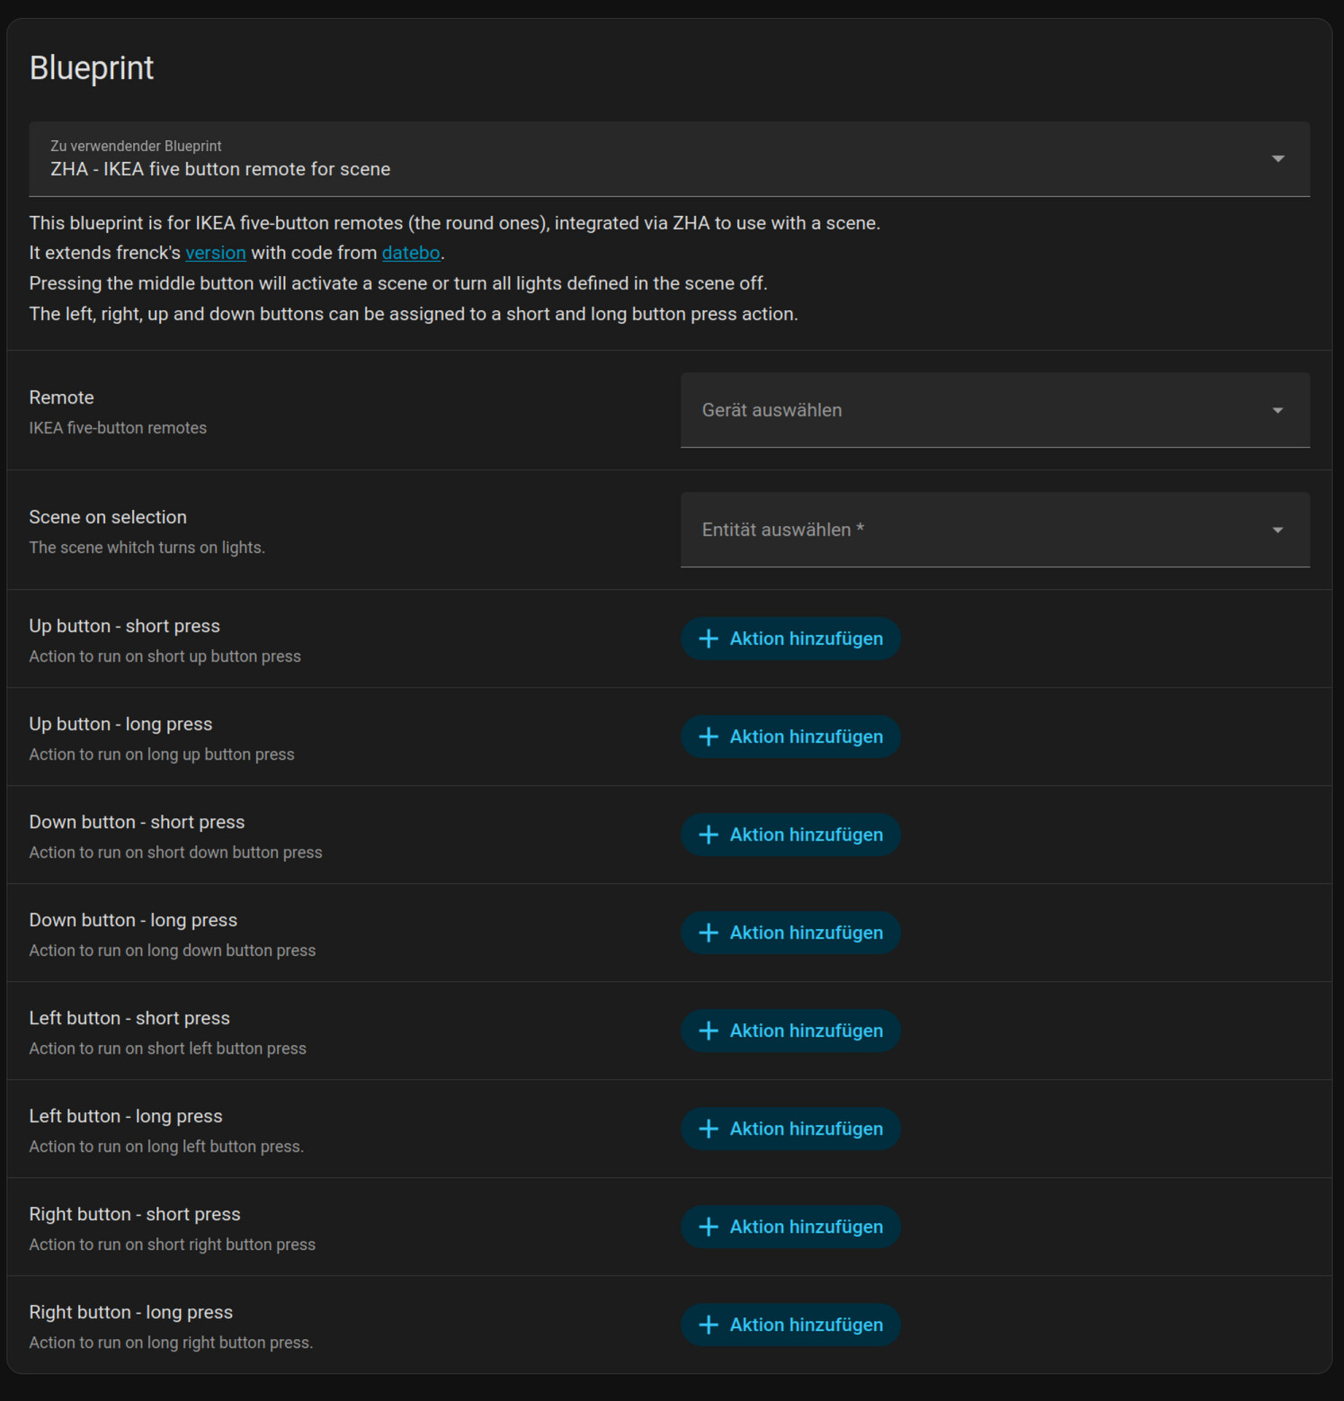Screen dimensions: 1344x1401
Task: Click plus icon for Right button long press
Action: tap(708, 1325)
